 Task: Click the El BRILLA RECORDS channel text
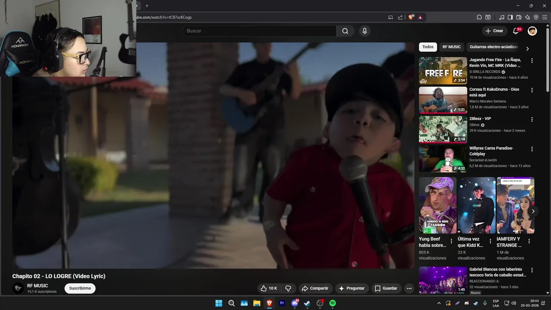[x=485, y=72]
